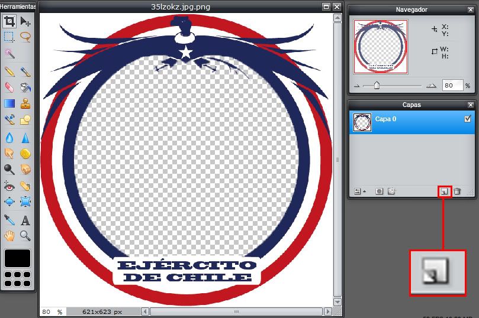Open the layer settings toggle in Capas
Screen dimensions: 479x318
coord(358,192)
